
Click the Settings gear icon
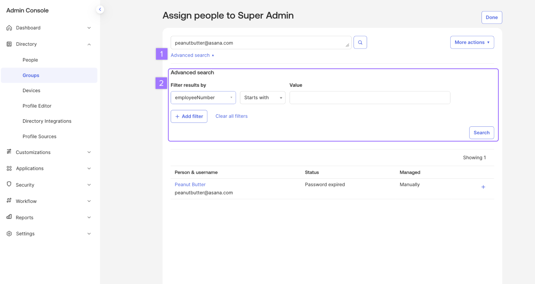pyautogui.click(x=9, y=234)
